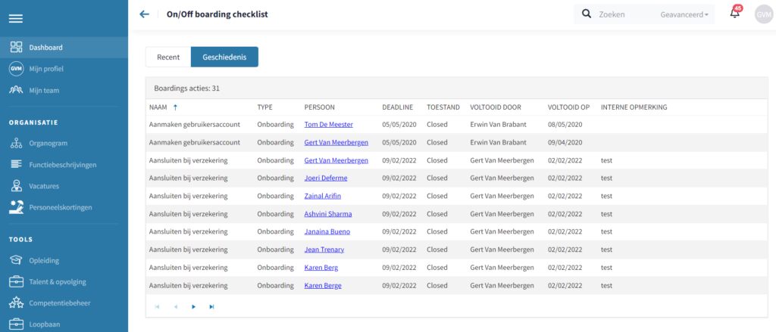Sort by the DEADLINE column header
This screenshot has height=332, width=776.
coord(397,107)
